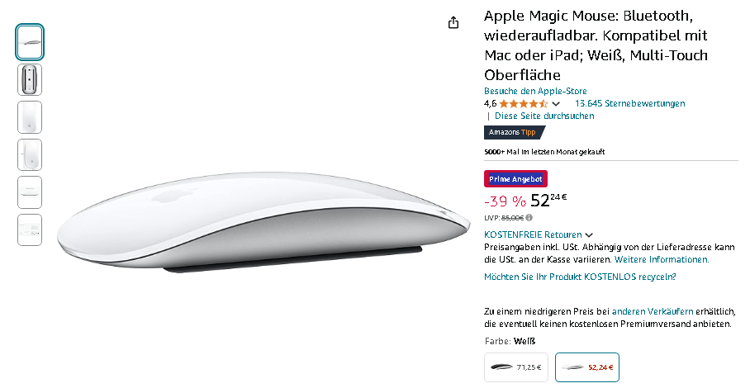750x388 pixels.
Task: Select the second thumbnail showing mouse underside
Action: tap(30, 80)
